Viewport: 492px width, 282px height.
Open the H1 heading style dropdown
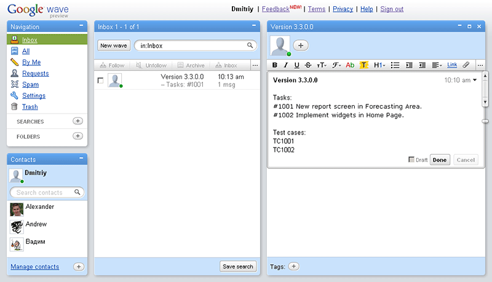click(x=379, y=65)
